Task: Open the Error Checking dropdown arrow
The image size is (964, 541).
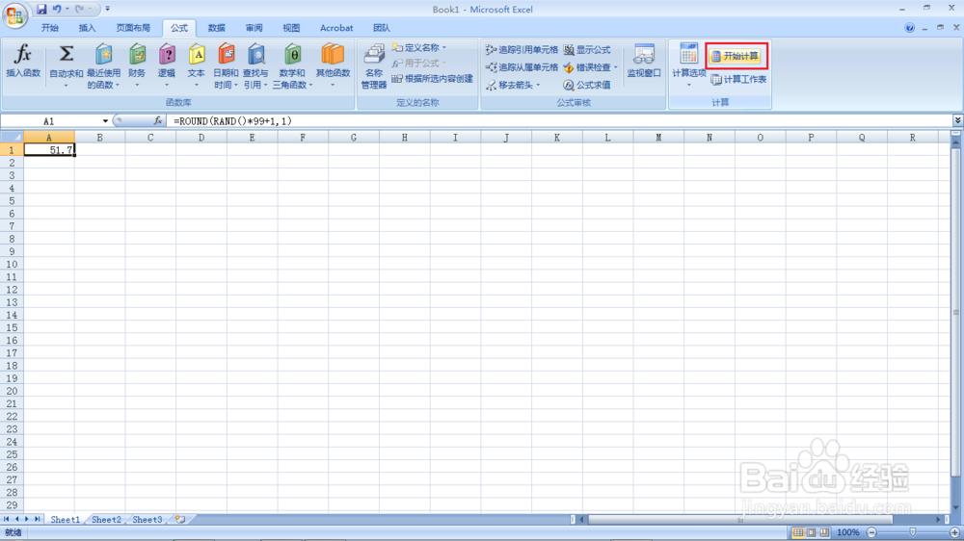Action: (615, 67)
